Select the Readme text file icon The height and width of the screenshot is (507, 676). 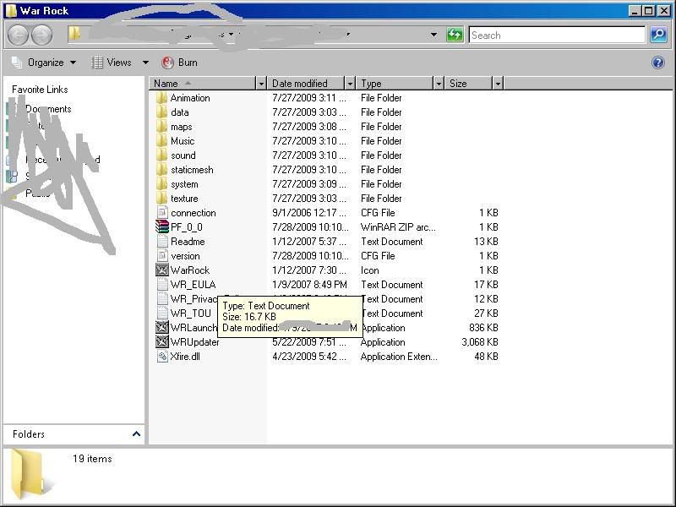coord(162,242)
